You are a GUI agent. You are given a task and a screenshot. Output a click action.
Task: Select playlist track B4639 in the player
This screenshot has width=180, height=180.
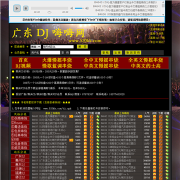(x=125, y=10)
